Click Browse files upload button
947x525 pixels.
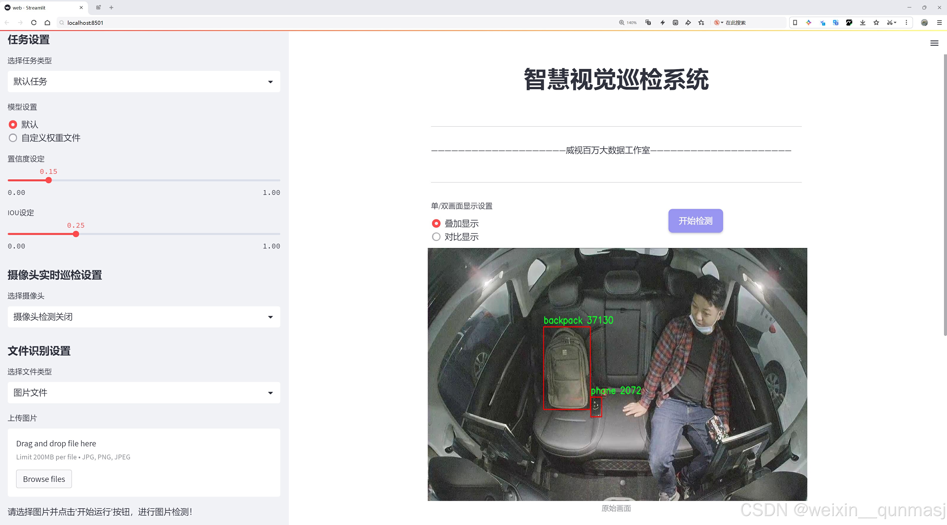click(44, 479)
